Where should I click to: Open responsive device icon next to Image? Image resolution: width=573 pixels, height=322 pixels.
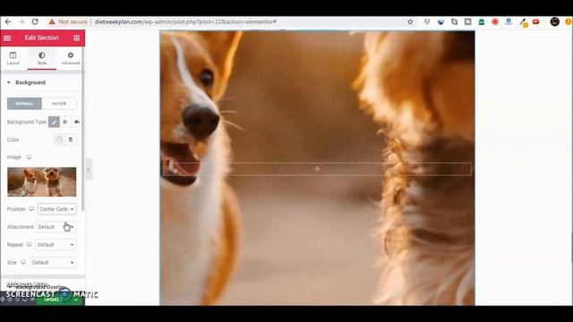click(x=29, y=157)
